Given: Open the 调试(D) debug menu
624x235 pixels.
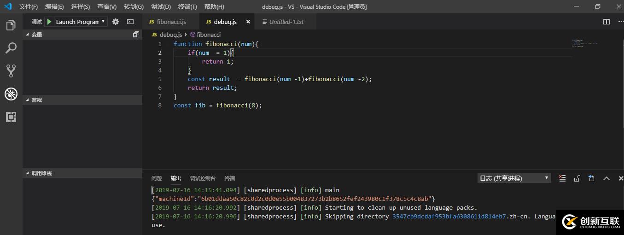Looking at the screenshot, I should point(161,7).
